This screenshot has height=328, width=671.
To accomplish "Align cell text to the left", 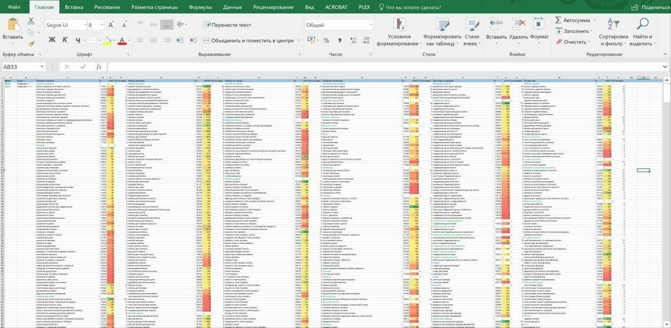I will [x=140, y=40].
